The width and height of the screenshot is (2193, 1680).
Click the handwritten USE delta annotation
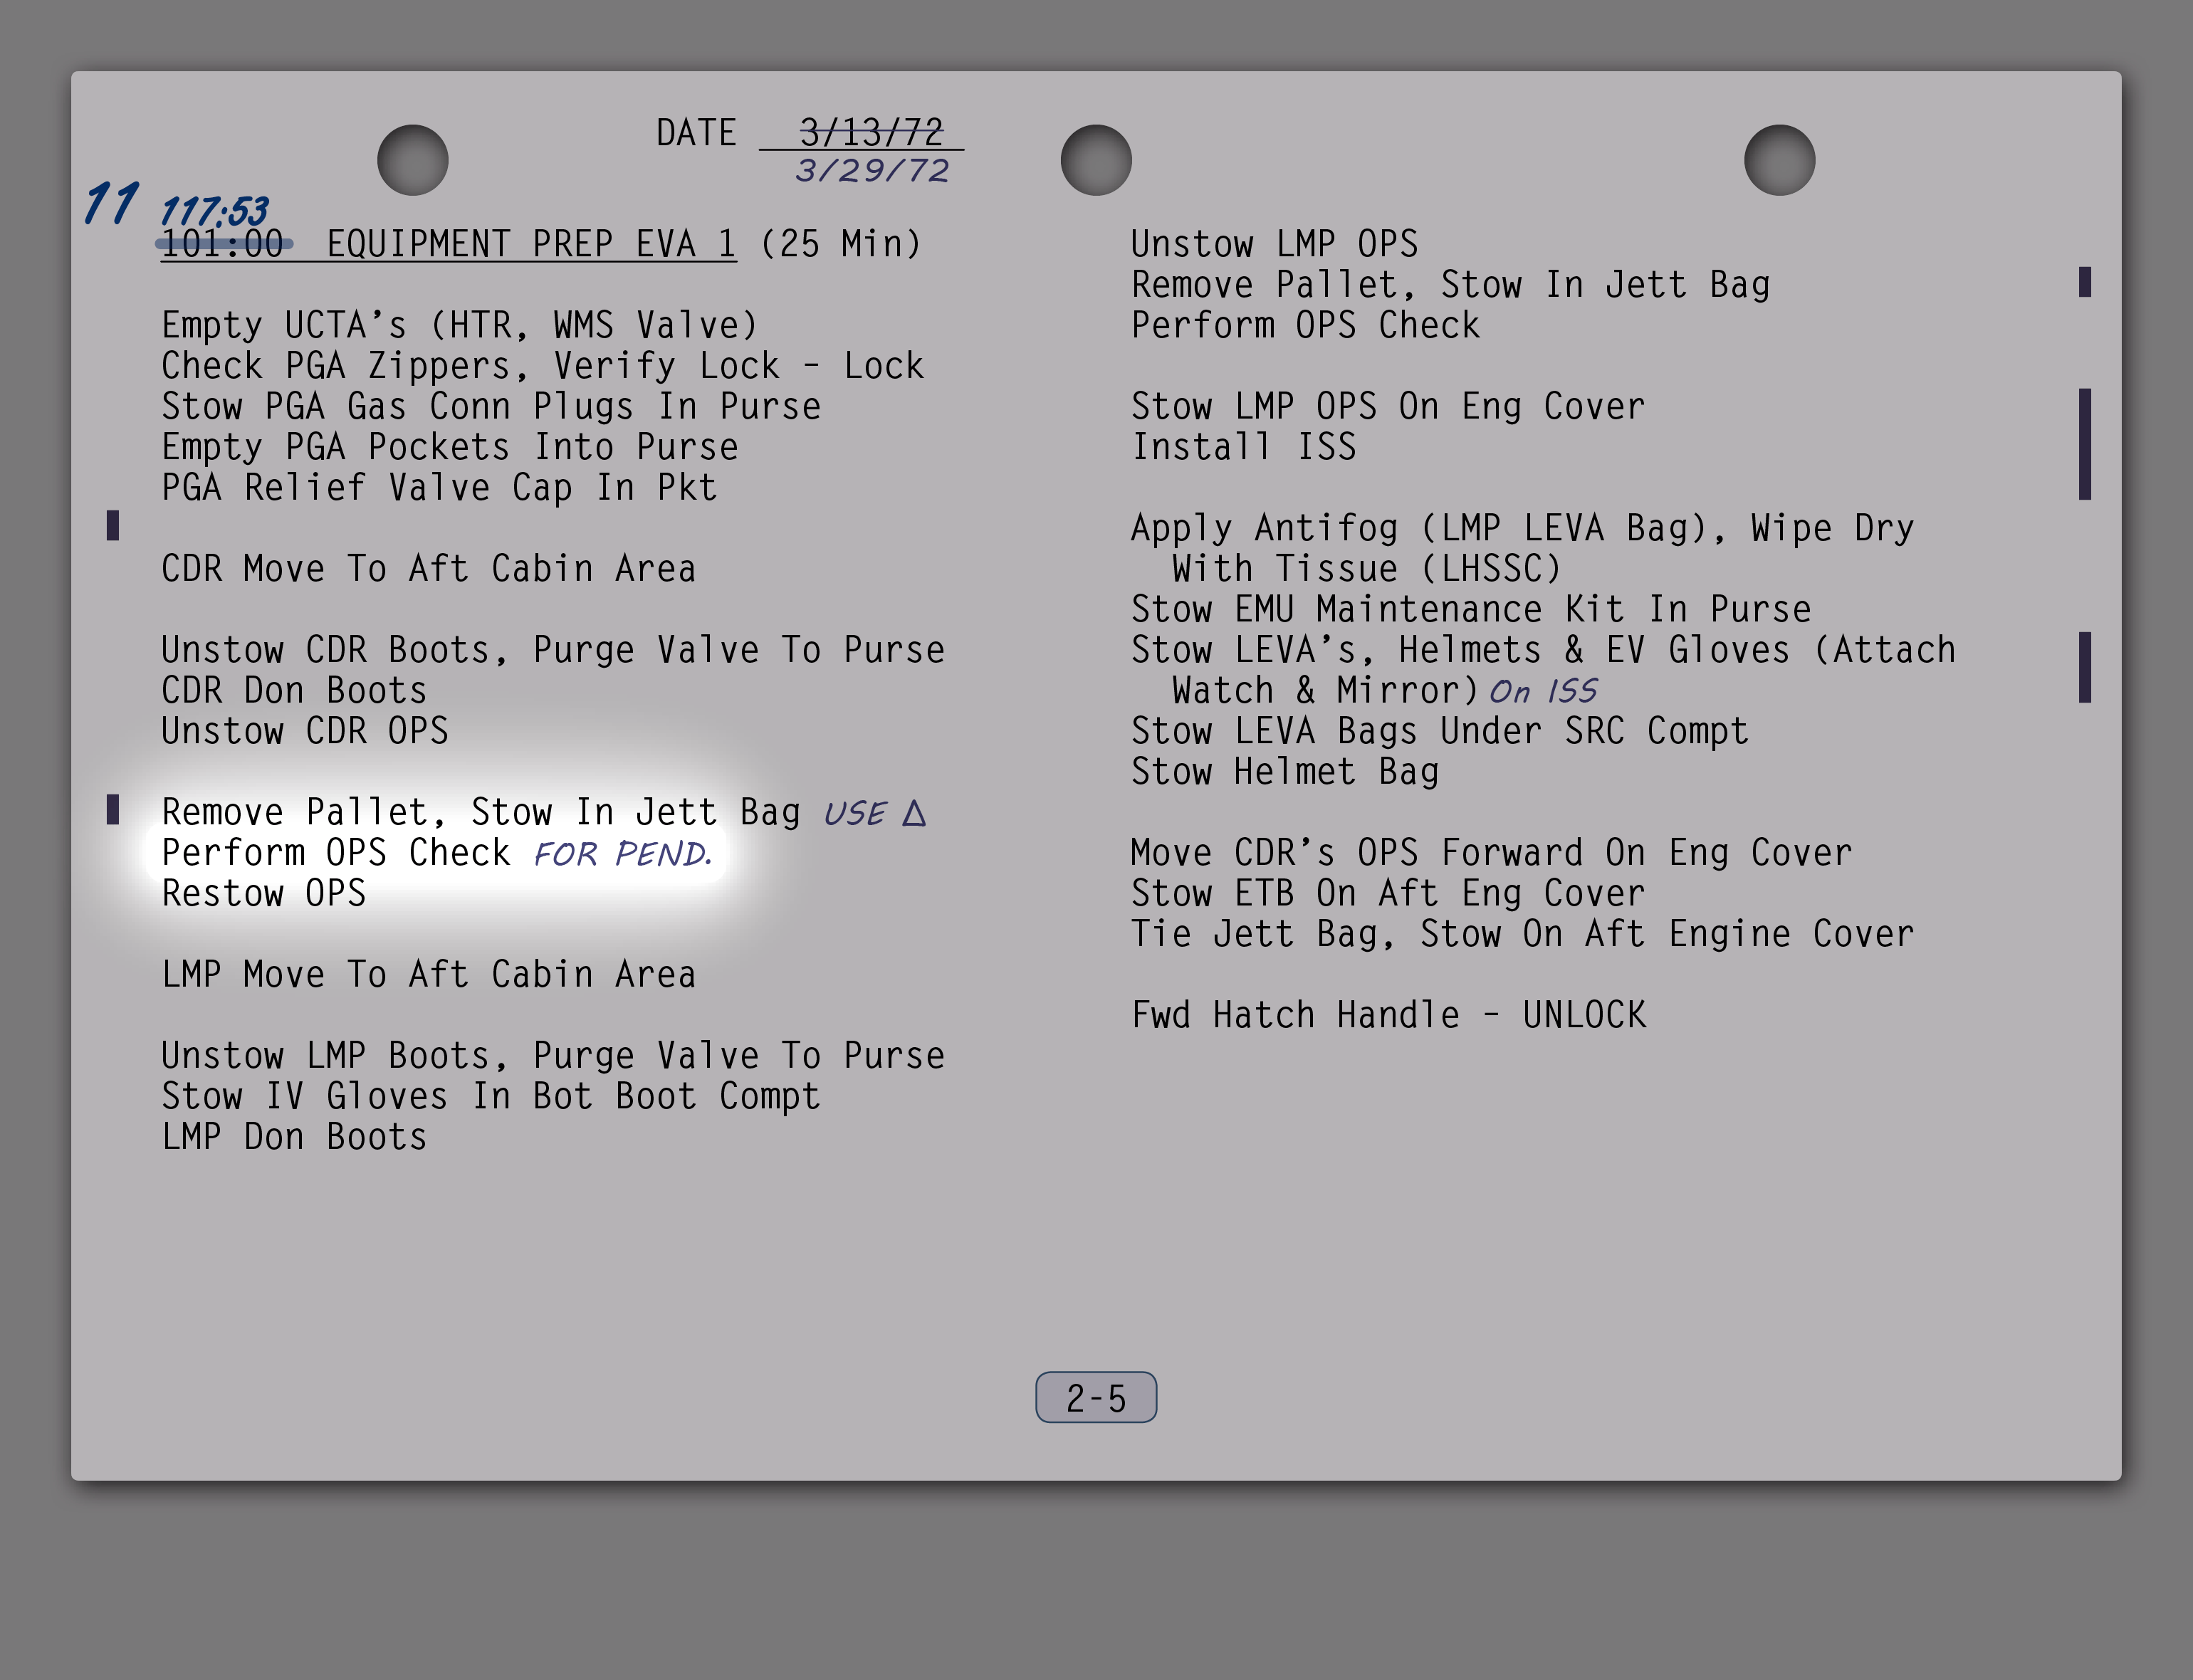(874, 813)
